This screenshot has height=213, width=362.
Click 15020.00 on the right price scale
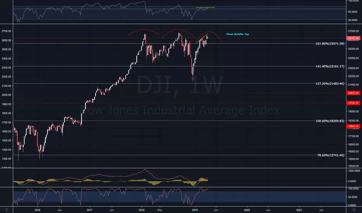[353, 166]
